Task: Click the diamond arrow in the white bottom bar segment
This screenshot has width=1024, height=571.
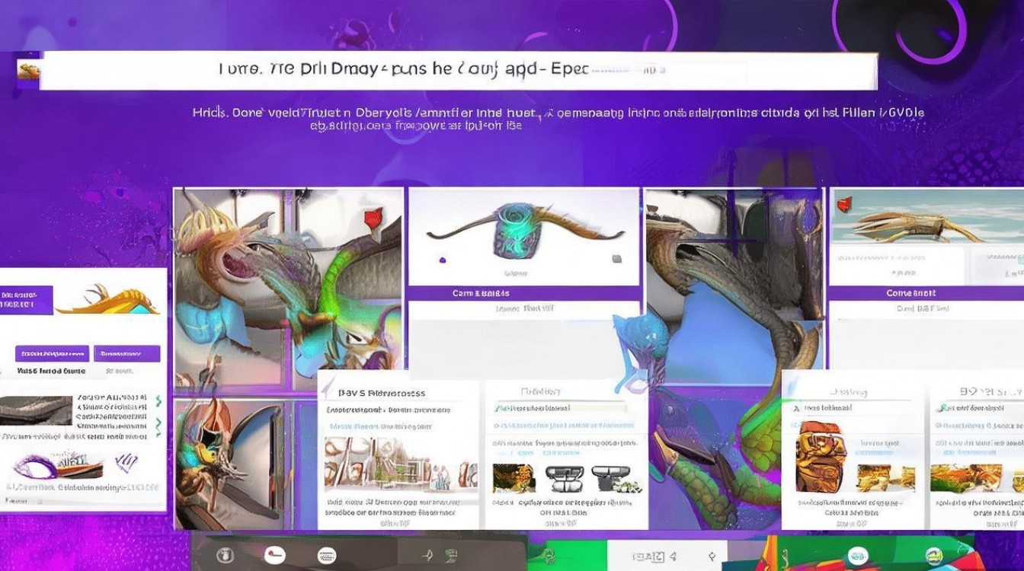Action: 711,556
